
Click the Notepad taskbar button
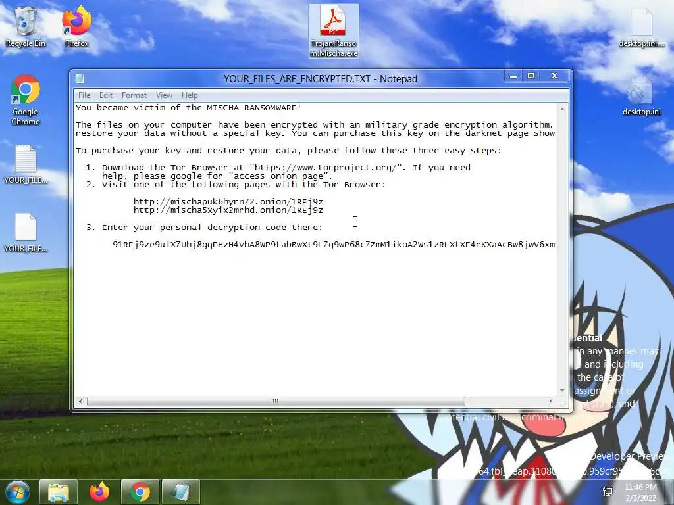180,492
